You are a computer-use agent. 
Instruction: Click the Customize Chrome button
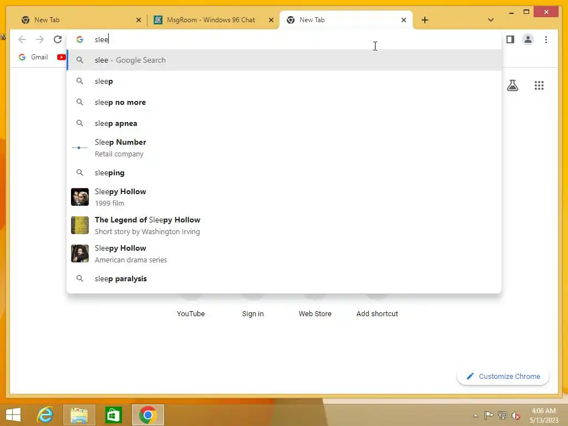[x=503, y=377]
